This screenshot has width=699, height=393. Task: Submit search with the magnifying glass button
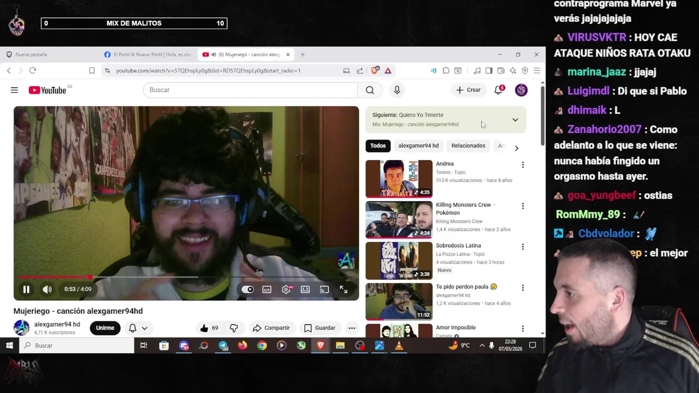[370, 90]
